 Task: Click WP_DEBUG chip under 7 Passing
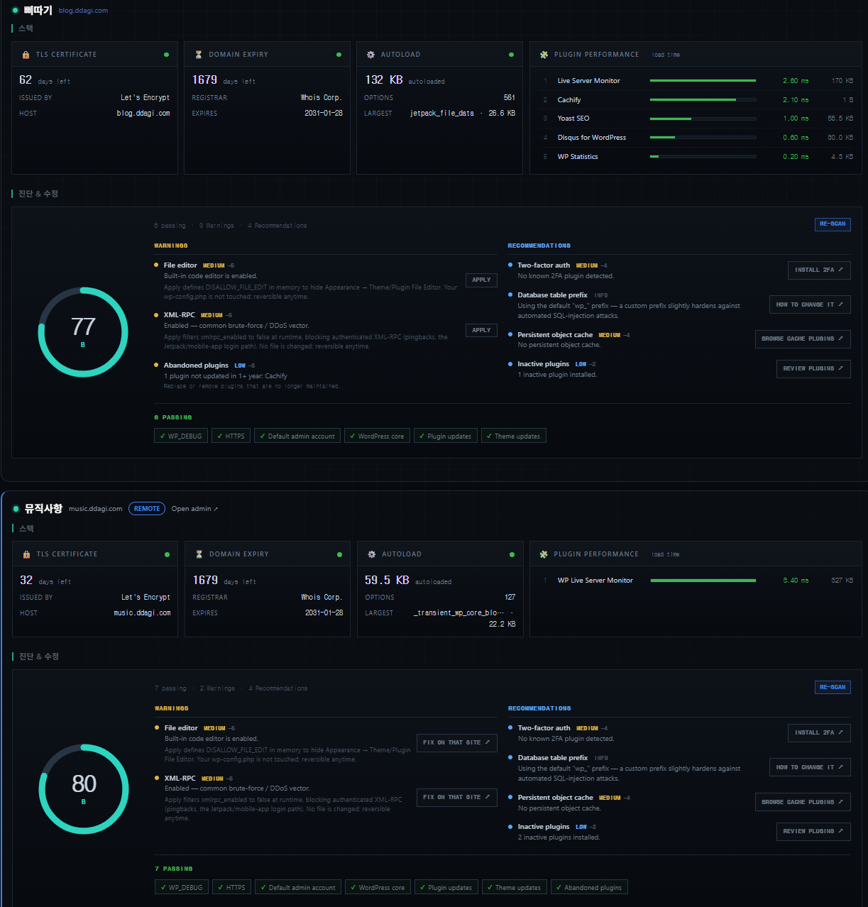(x=182, y=887)
